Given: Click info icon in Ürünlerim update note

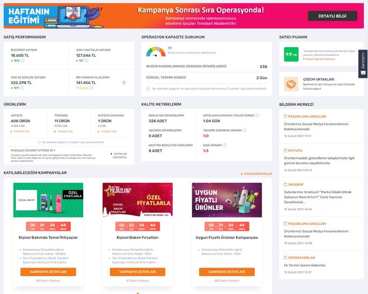Looking at the screenshot, I should click(x=40, y=142).
